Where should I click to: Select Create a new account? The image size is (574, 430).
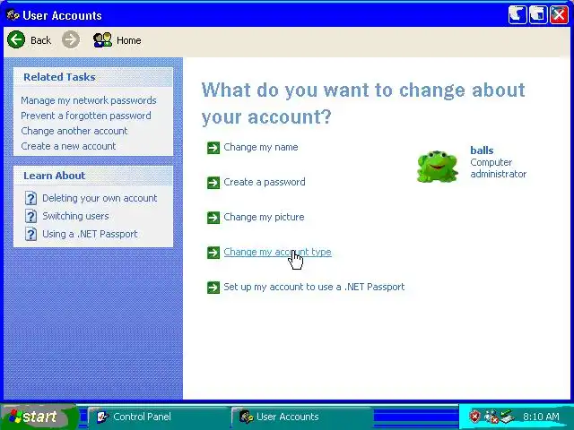pyautogui.click(x=68, y=146)
